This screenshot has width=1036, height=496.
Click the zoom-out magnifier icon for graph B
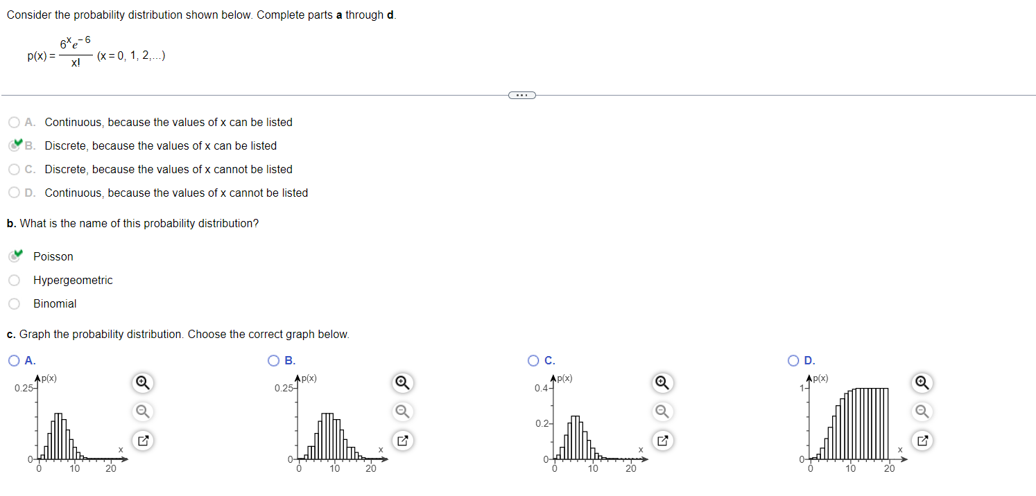[402, 411]
